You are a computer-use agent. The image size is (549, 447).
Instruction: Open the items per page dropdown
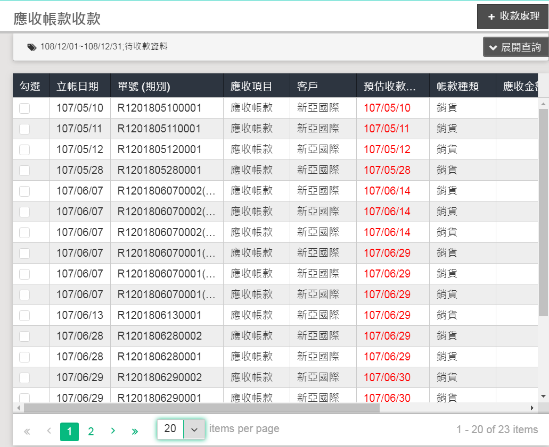click(x=194, y=429)
